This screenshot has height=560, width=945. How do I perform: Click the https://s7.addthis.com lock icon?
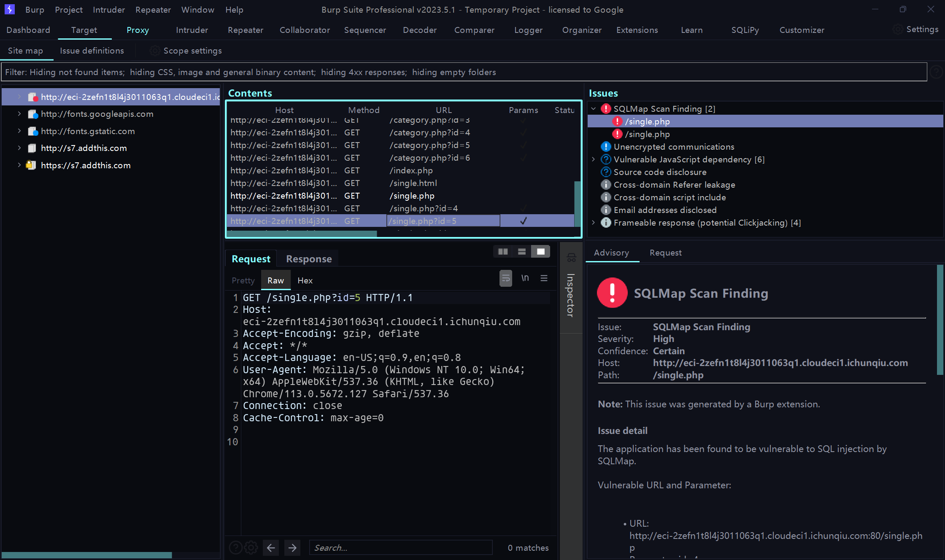(31, 165)
